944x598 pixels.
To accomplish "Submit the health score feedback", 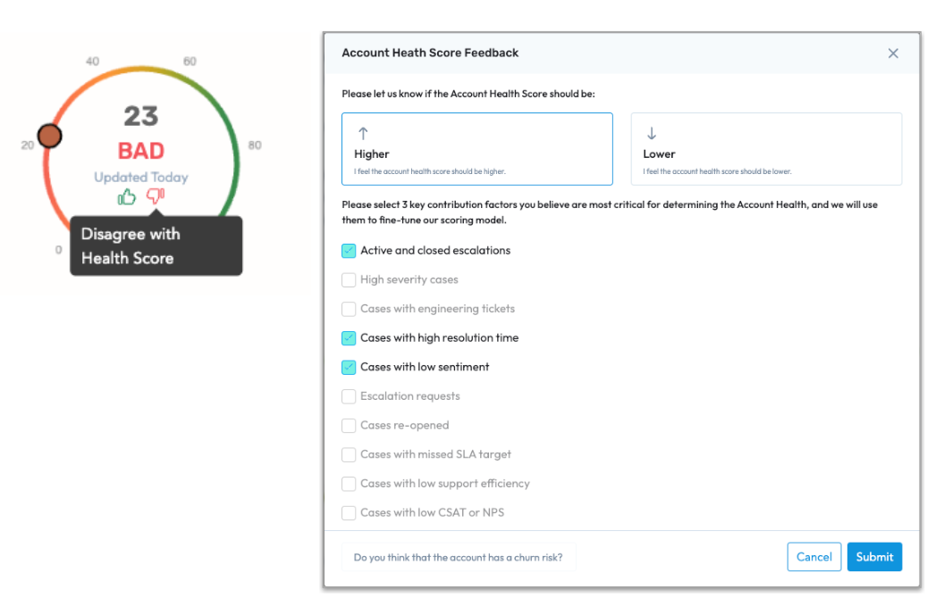I will tap(874, 557).
